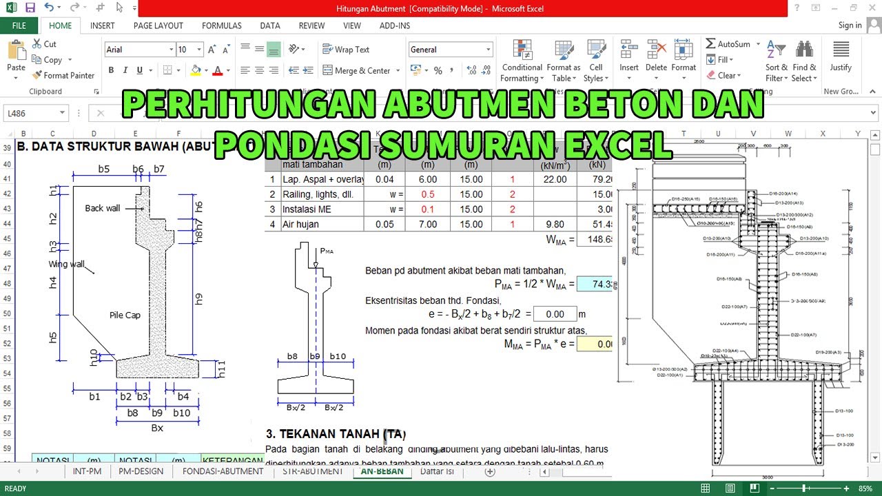Decrease the cell indent
Image resolution: width=882 pixels, height=496 pixels.
tap(294, 70)
